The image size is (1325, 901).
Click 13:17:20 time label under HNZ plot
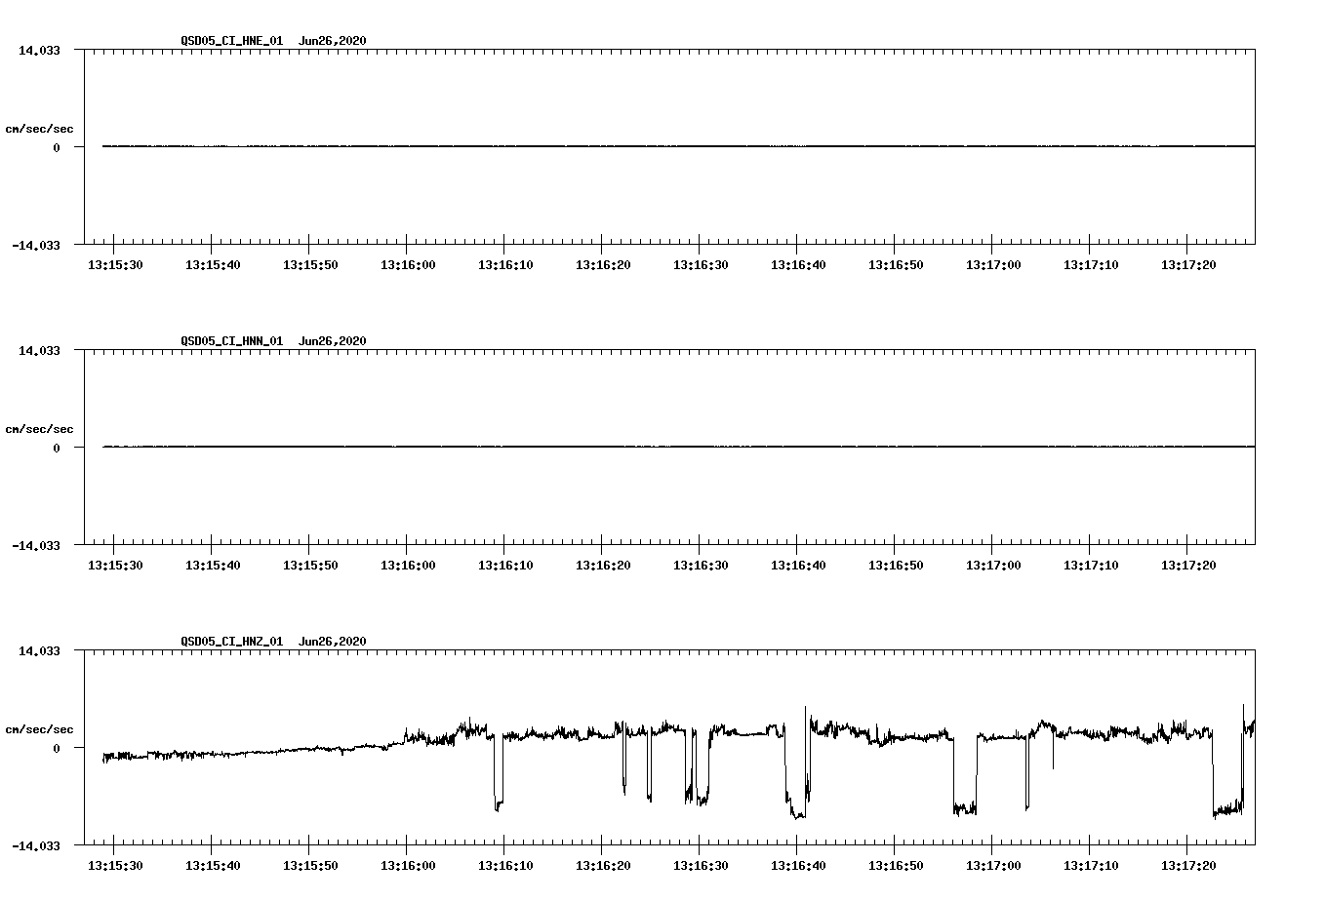1188,866
